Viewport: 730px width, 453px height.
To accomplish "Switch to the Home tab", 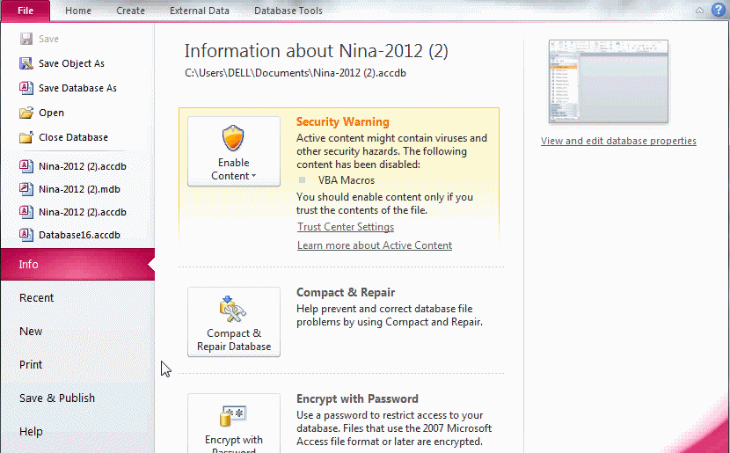I will pos(78,11).
